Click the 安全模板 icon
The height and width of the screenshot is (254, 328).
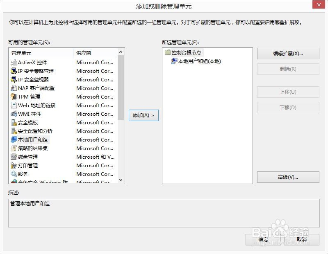tap(14, 123)
